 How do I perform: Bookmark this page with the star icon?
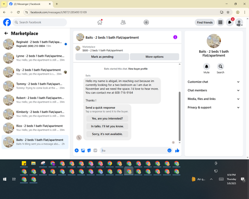click(x=228, y=12)
